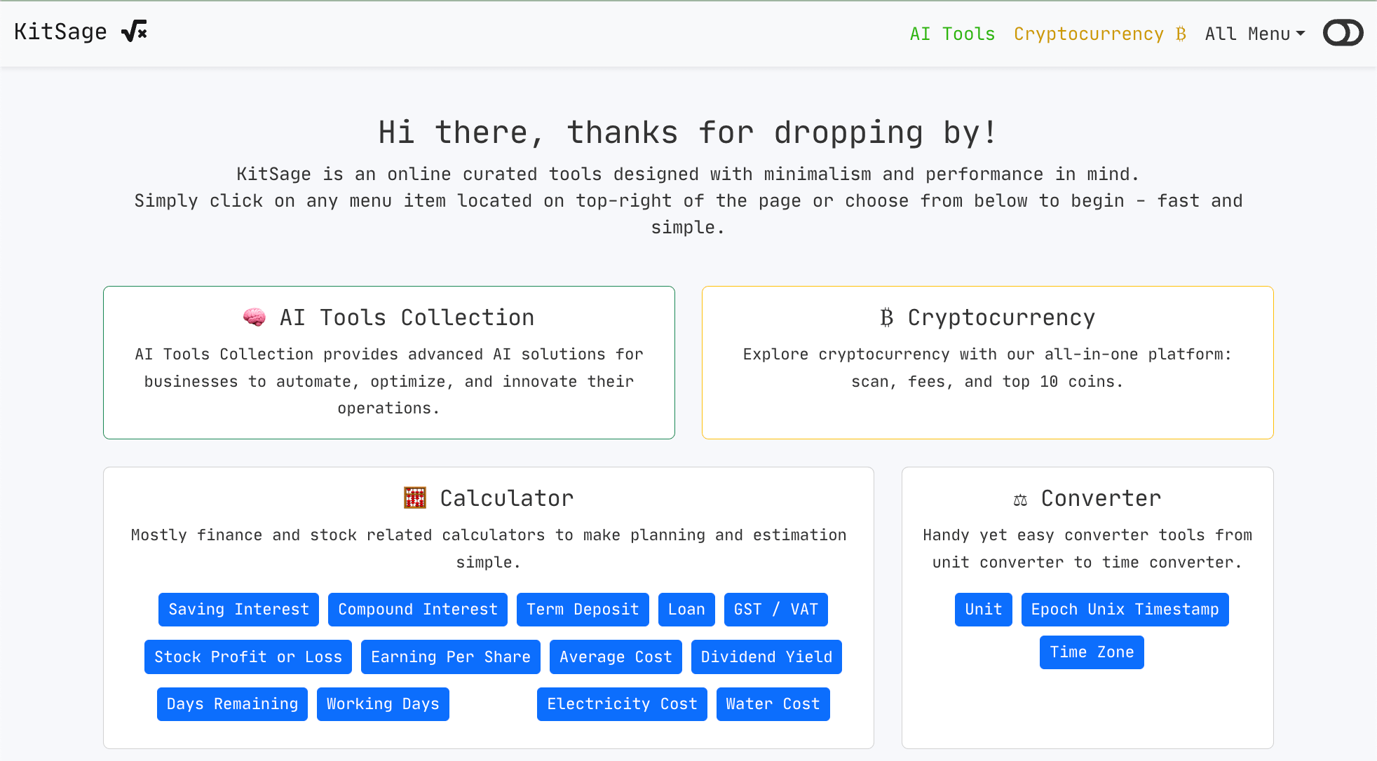
Task: Click the Calculator section heading
Action: coord(507,498)
